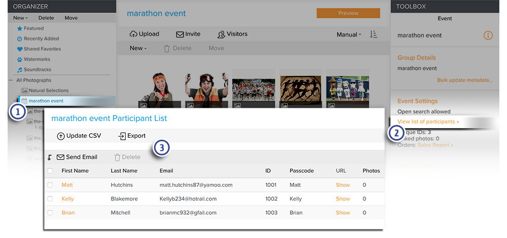Click the participant list Delete trash icon

(x=117, y=157)
